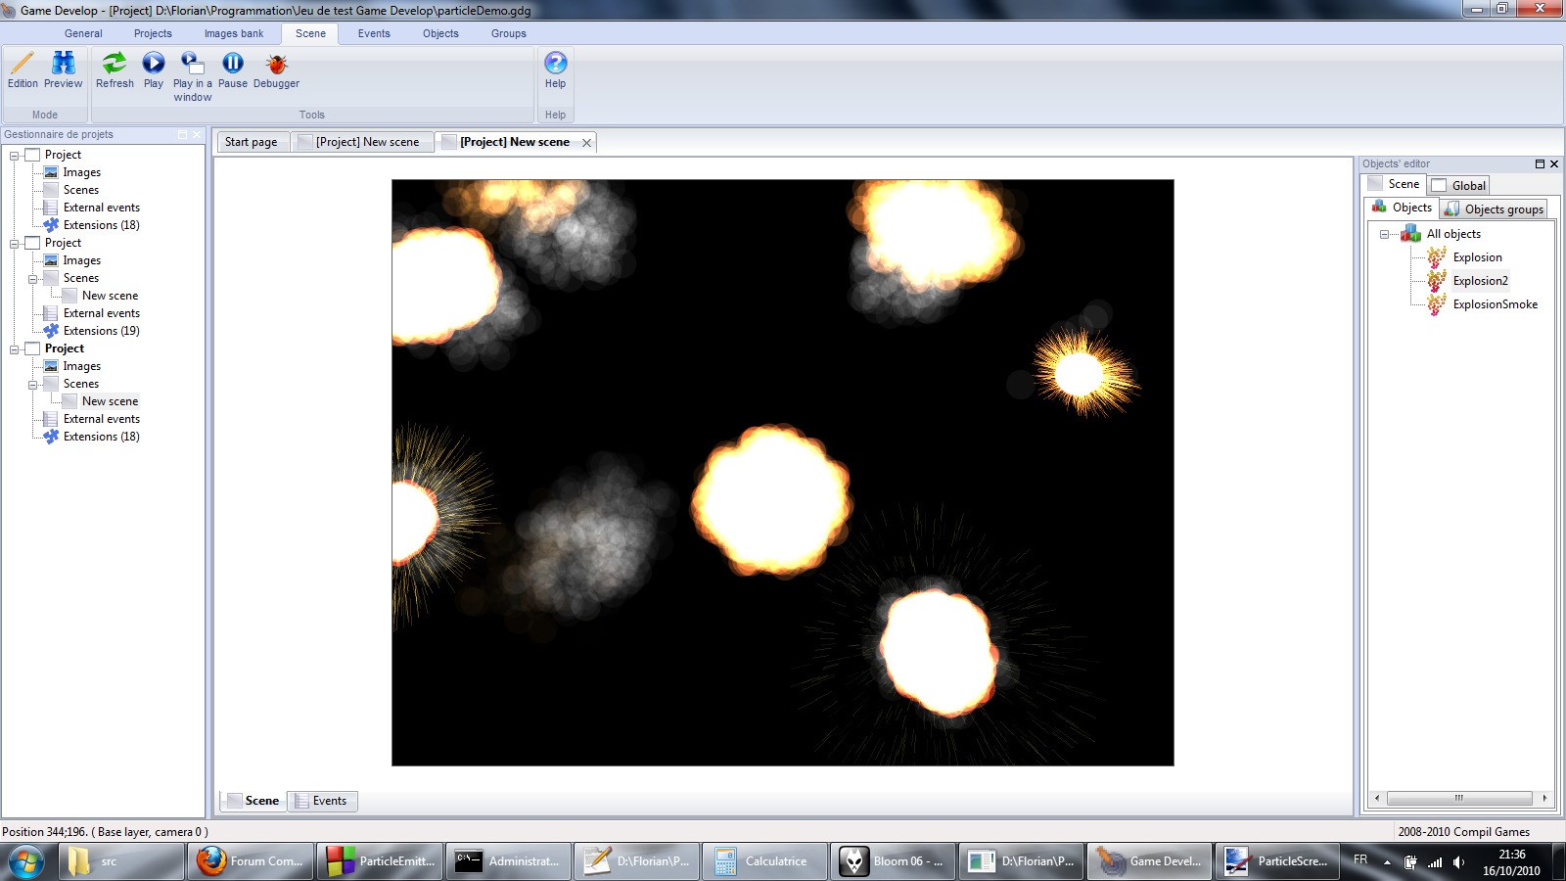Click the 2008-2010 Compil Games status text

1463,832
